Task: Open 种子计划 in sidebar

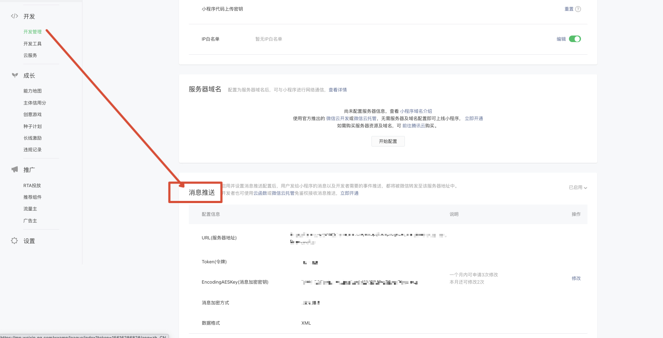Action: 33,127
